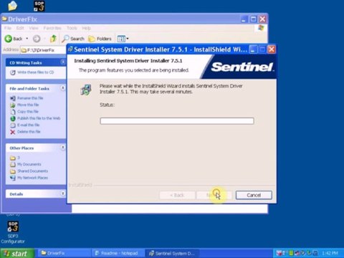344x258 pixels.
Task: Open My Documents under Other Places
Action: point(29,164)
